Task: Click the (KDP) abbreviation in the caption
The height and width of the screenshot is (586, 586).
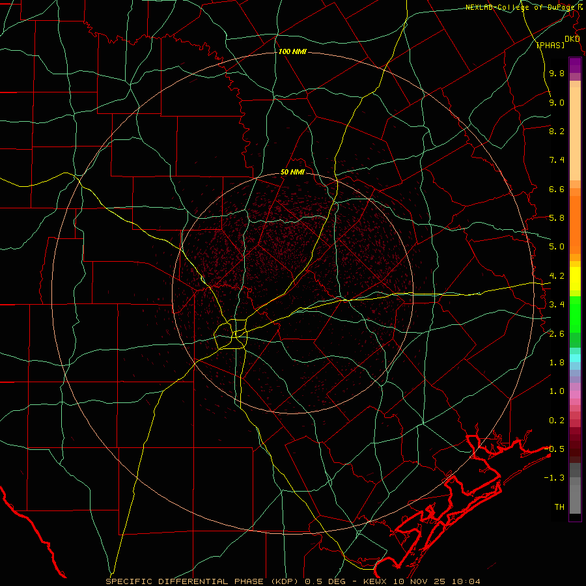Action: [286, 581]
